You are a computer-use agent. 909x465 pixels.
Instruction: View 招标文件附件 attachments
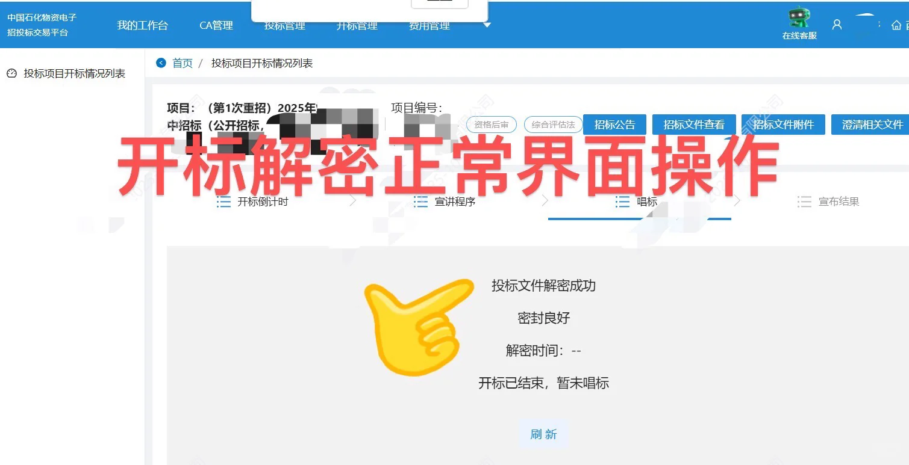tap(782, 125)
